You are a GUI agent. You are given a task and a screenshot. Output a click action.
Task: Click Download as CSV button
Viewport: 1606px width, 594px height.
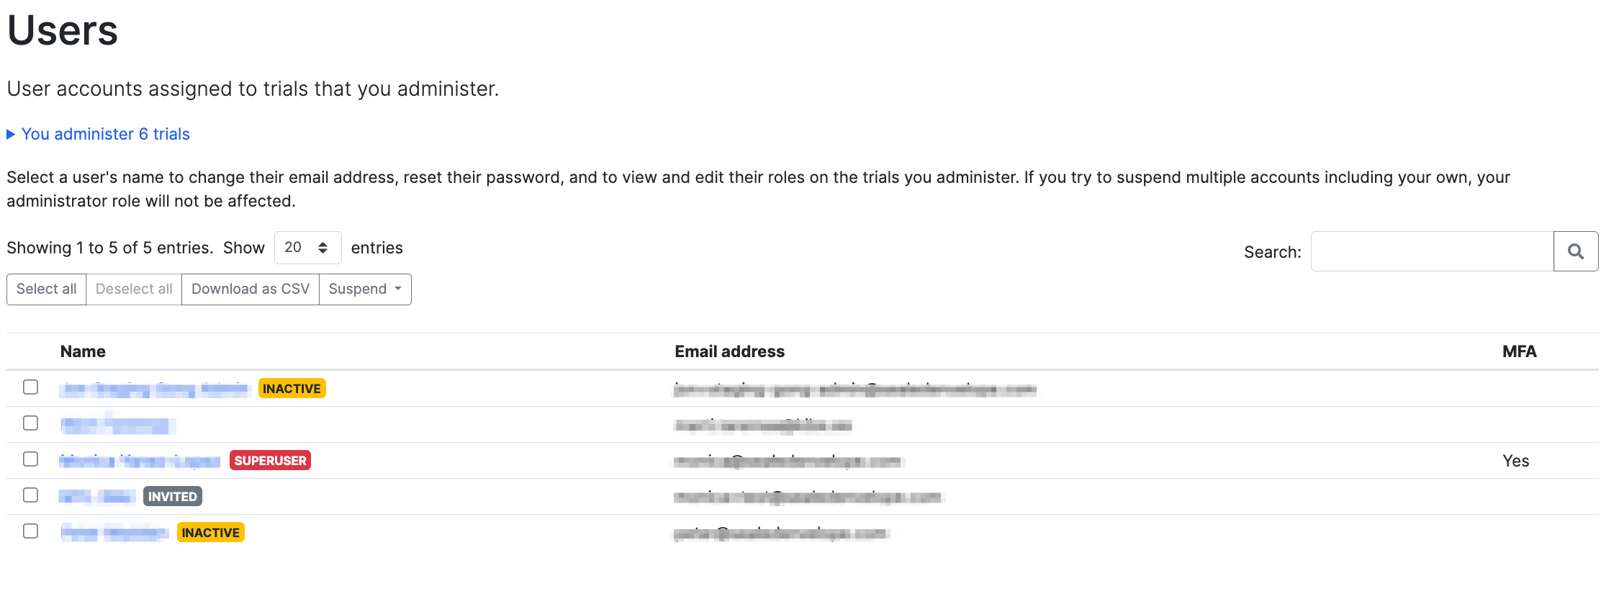[x=251, y=289]
